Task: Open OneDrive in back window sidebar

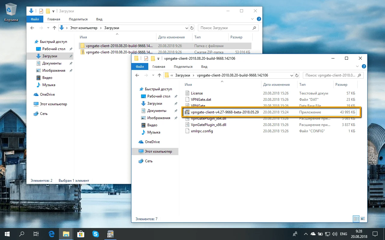Action: click(x=47, y=94)
